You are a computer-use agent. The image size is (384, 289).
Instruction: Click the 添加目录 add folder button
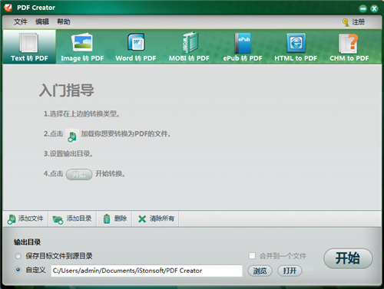(x=72, y=218)
